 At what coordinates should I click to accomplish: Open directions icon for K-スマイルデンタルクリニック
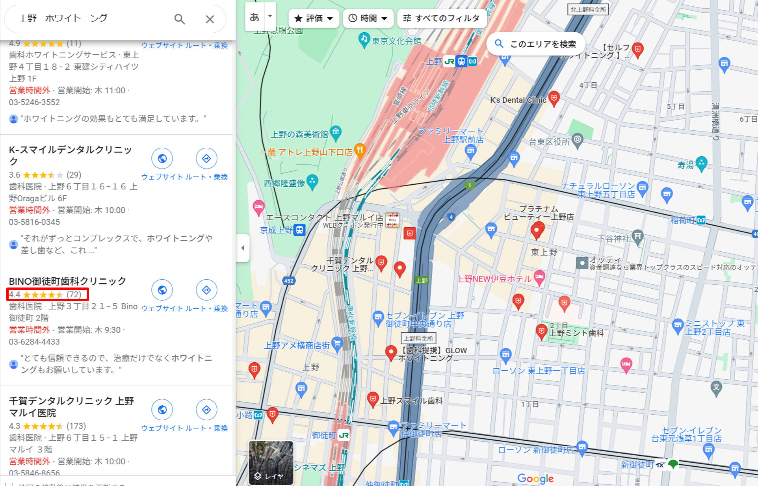point(206,158)
